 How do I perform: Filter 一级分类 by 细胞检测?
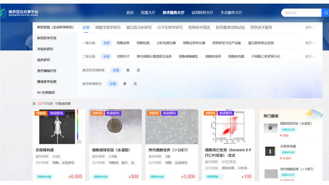(x=143, y=43)
